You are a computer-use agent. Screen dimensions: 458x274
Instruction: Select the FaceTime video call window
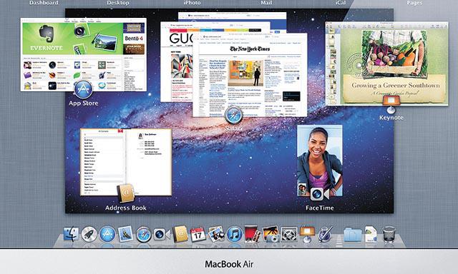(320, 161)
